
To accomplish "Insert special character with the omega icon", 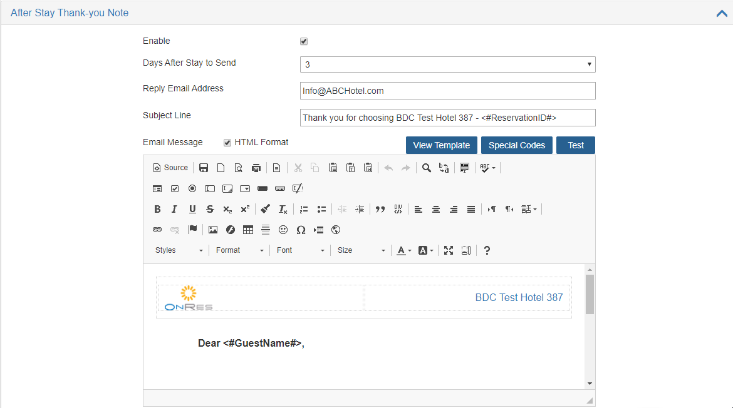I will pyautogui.click(x=301, y=230).
